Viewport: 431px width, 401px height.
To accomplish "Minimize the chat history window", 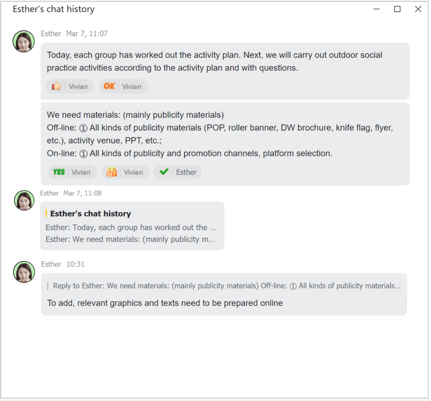I will click(377, 9).
